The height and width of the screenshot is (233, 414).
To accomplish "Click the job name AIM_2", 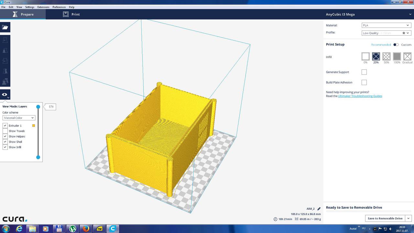I will pyautogui.click(x=310, y=209).
